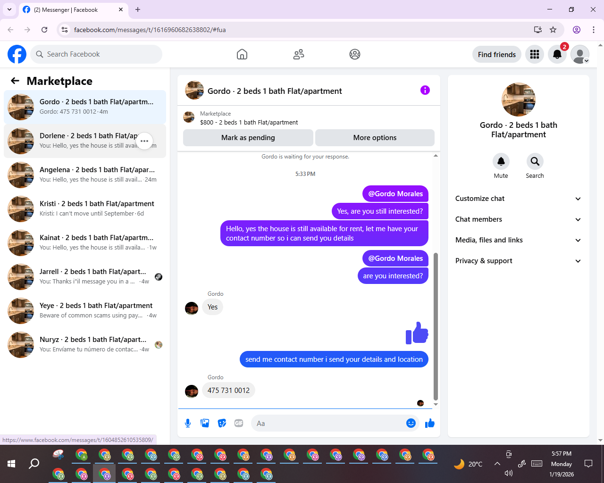Open the Windows Start menu
604x483 pixels.
tap(11, 464)
